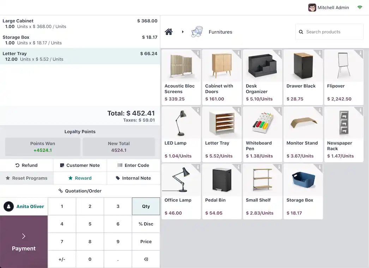
Task: Open the Quotation/Order menu
Action: (80, 191)
